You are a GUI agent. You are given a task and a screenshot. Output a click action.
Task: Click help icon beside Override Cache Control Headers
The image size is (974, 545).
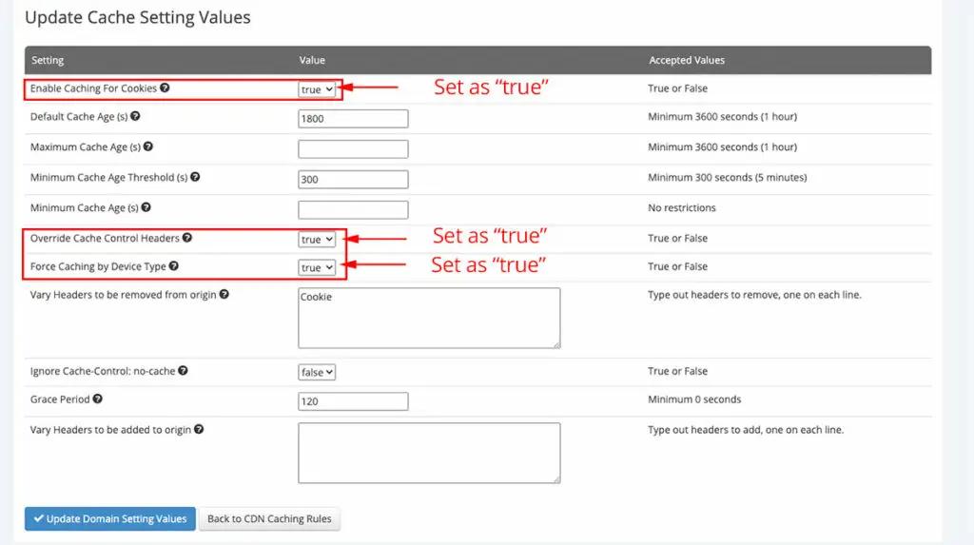[187, 238]
